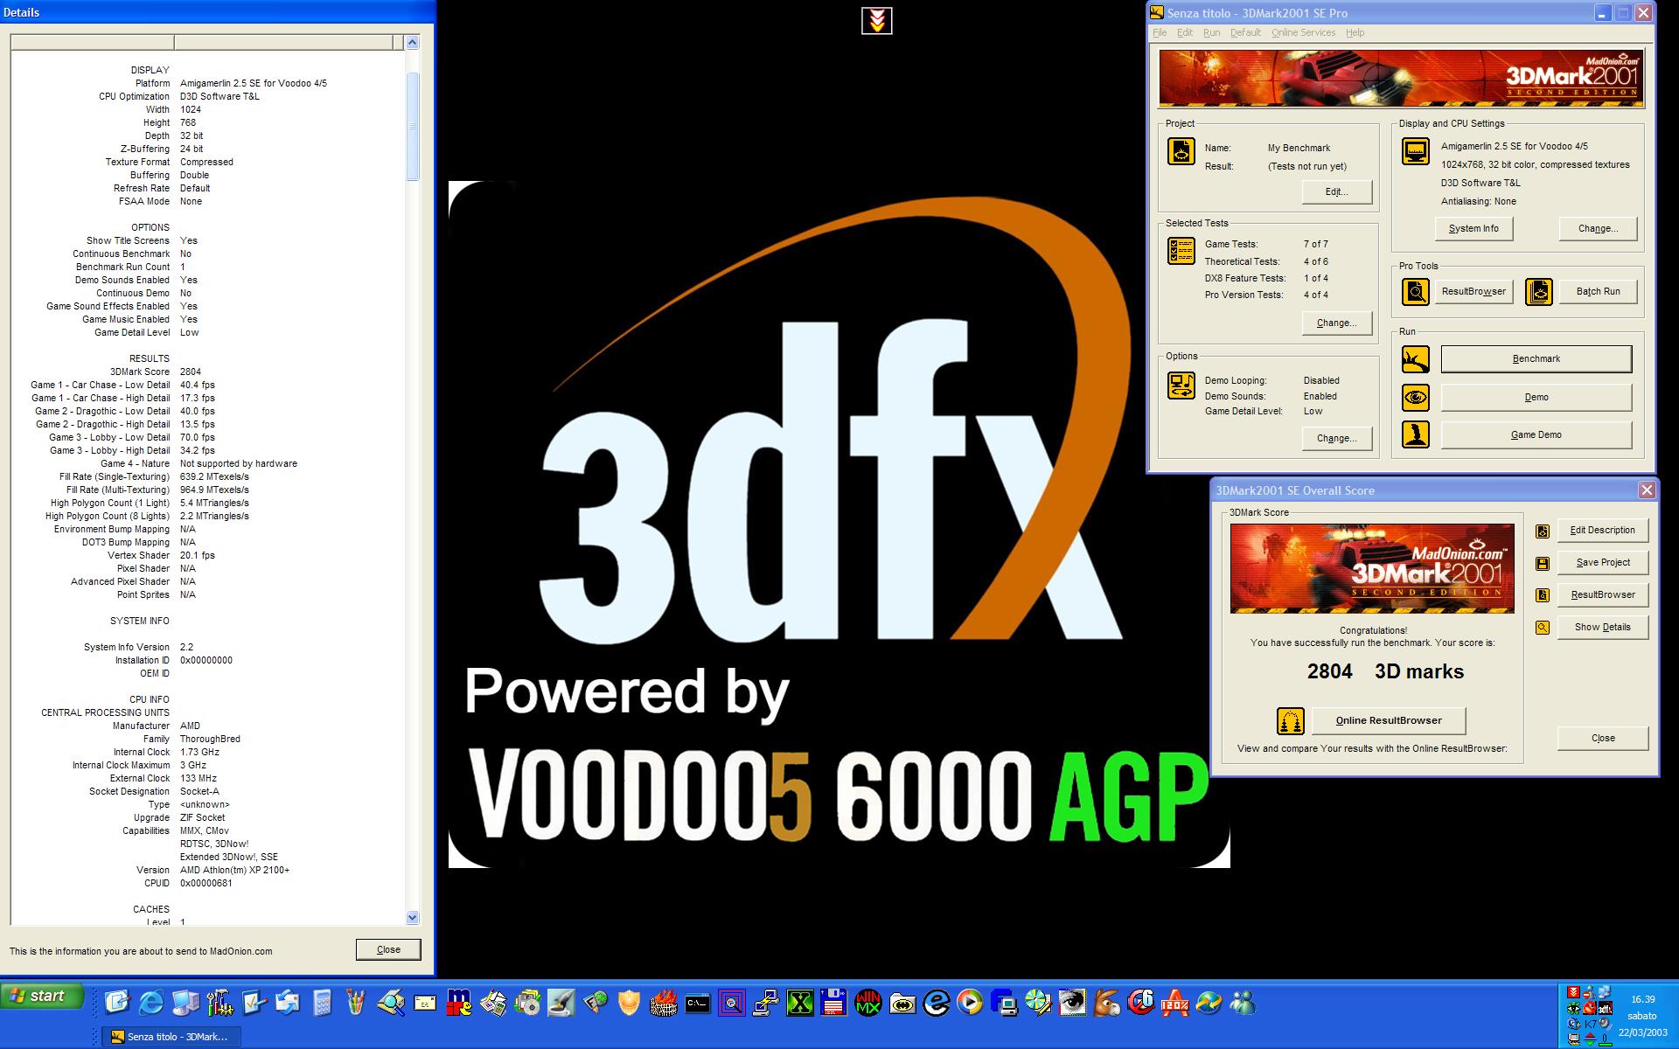
Task: Click the Details list scroll up arrow
Action: coord(413,43)
